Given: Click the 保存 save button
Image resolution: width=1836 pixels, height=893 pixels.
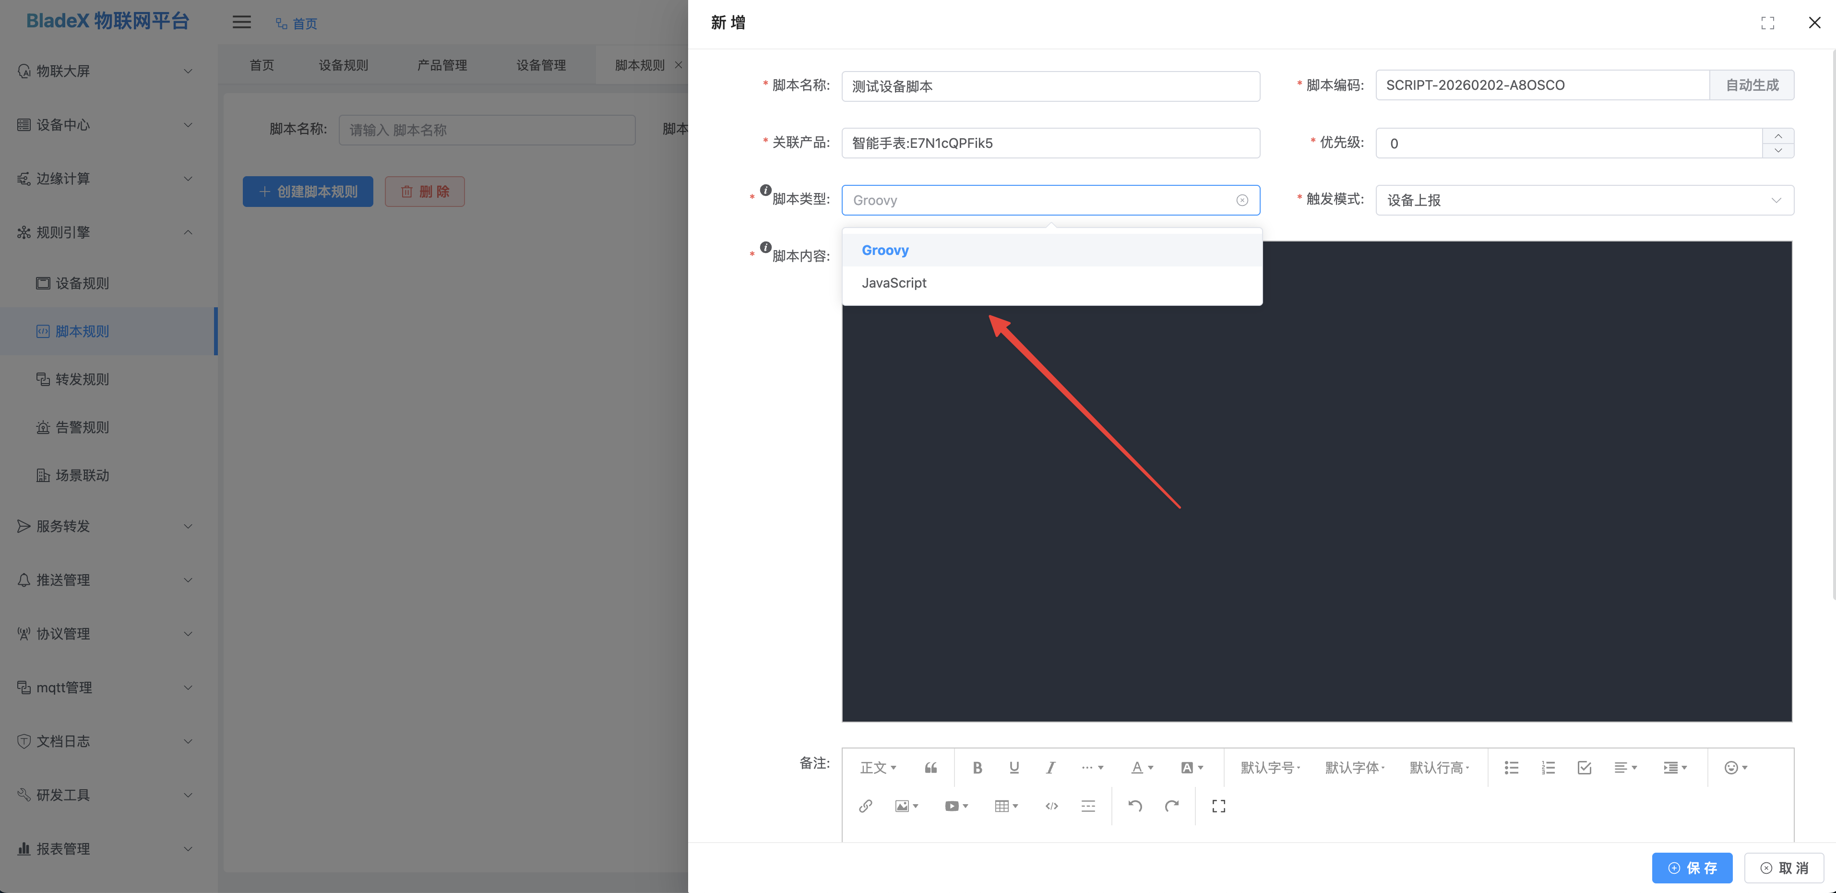Looking at the screenshot, I should click(x=1691, y=868).
